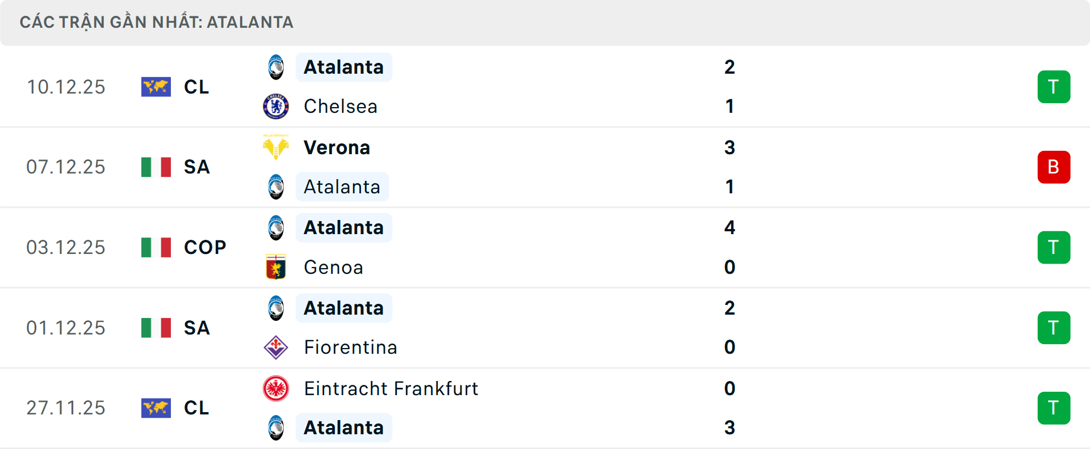Click the score 4 in the Genoa match

730,227
